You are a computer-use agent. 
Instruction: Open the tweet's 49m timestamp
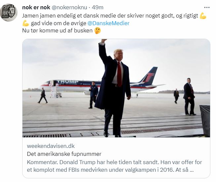[x=98, y=7]
